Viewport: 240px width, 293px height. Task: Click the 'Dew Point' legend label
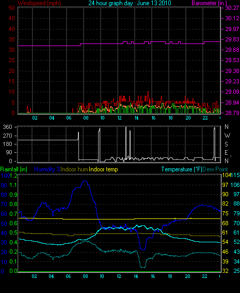pos(215,169)
